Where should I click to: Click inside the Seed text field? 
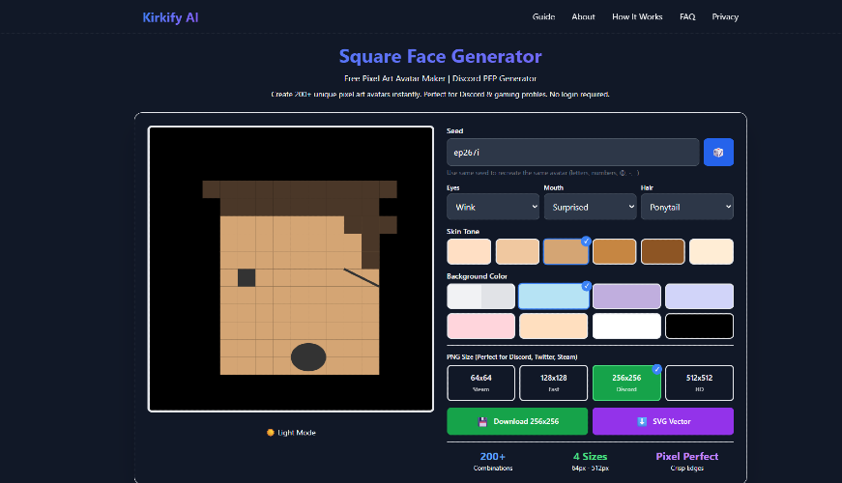coord(572,152)
